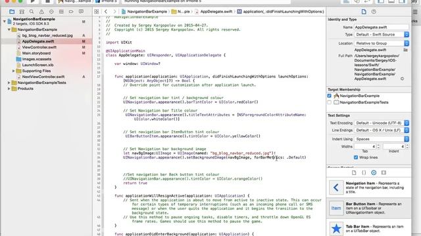The height and width of the screenshot is (236, 421).
Task: Select AppDelegate.swift in navigator
Action: [38, 41]
